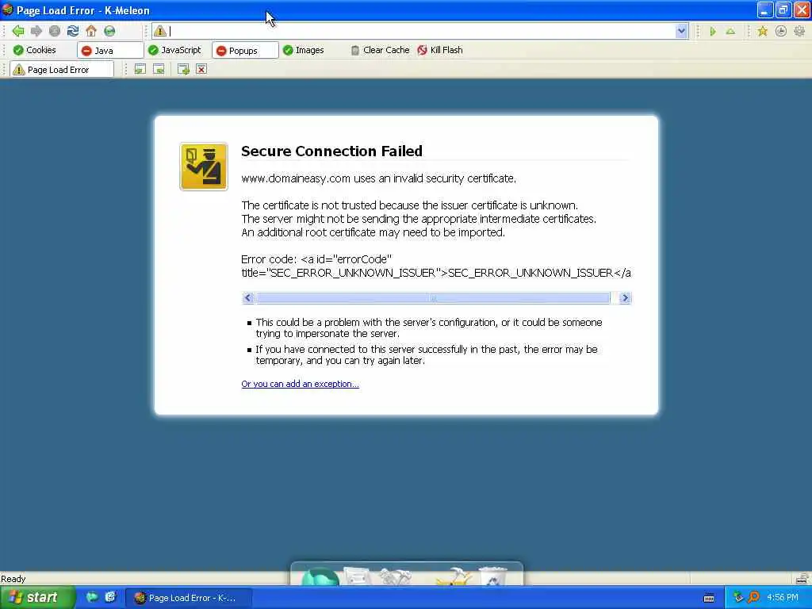Toggle Cookies permission
Viewport: 812px width, 609px height.
click(x=35, y=50)
